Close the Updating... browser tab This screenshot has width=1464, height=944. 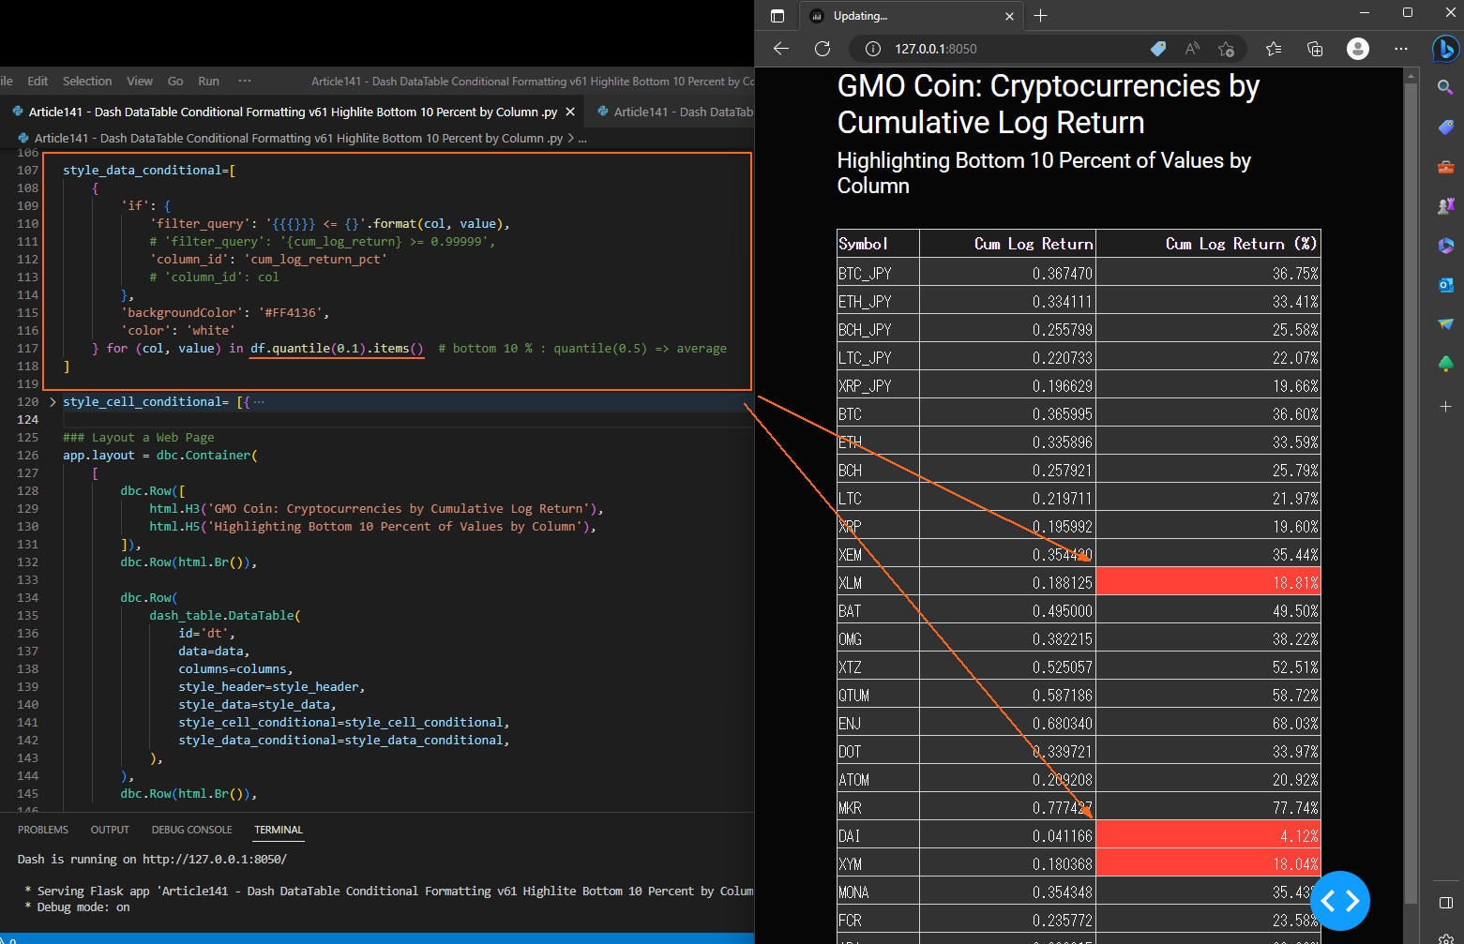[1009, 16]
